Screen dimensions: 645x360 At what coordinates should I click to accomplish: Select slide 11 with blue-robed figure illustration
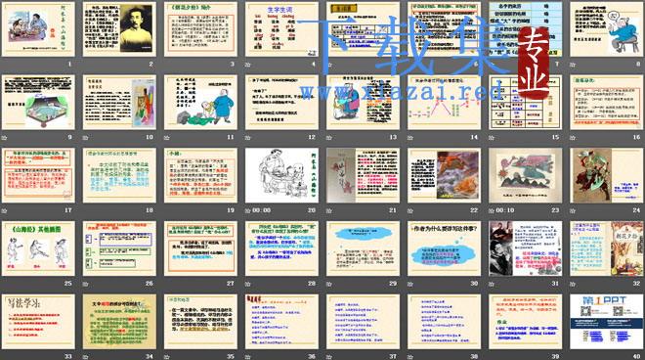[200, 102]
